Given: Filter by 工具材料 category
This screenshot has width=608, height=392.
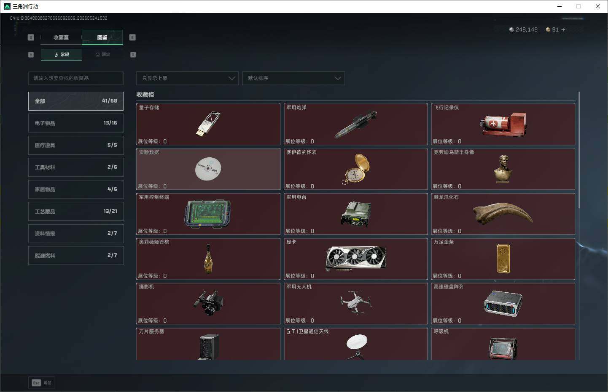Looking at the screenshot, I should [x=76, y=167].
